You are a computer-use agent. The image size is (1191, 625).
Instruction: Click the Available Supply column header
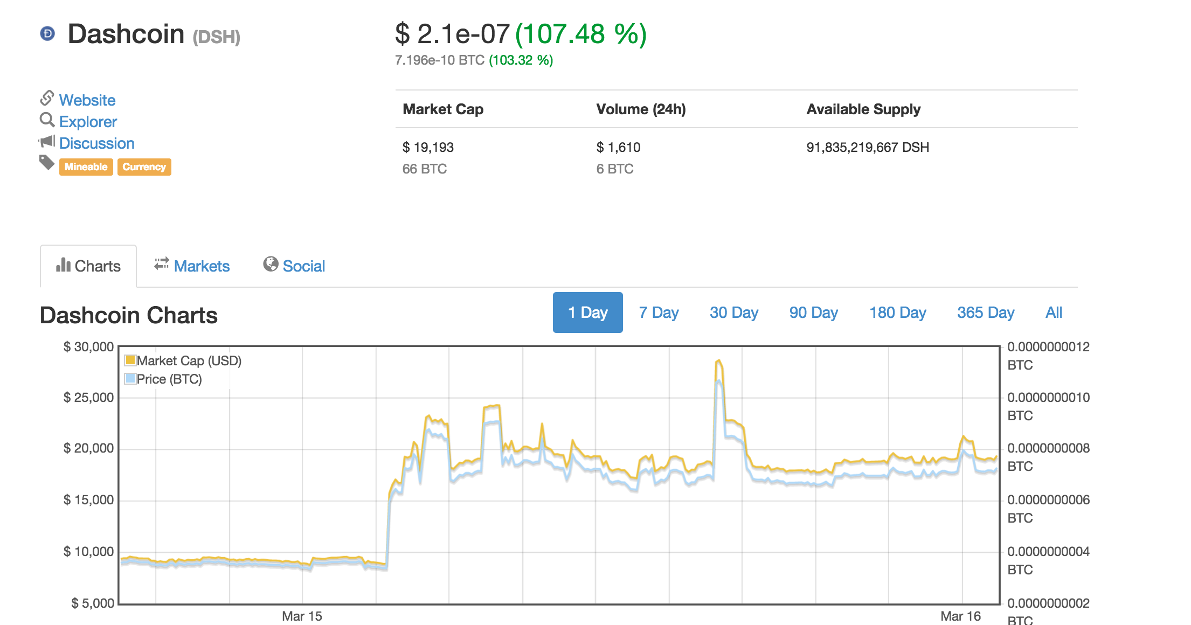tap(863, 109)
